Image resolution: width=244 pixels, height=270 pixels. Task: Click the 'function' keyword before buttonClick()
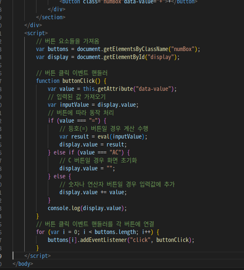pyautogui.click(x=48, y=81)
